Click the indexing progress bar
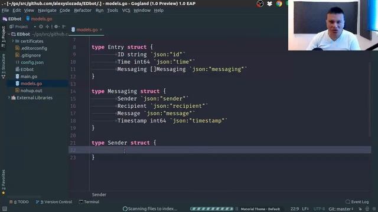The image size is (378, 212). tap(211, 209)
